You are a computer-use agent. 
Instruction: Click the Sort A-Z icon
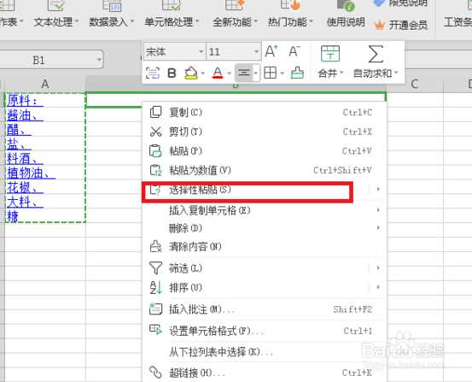[x=156, y=287]
